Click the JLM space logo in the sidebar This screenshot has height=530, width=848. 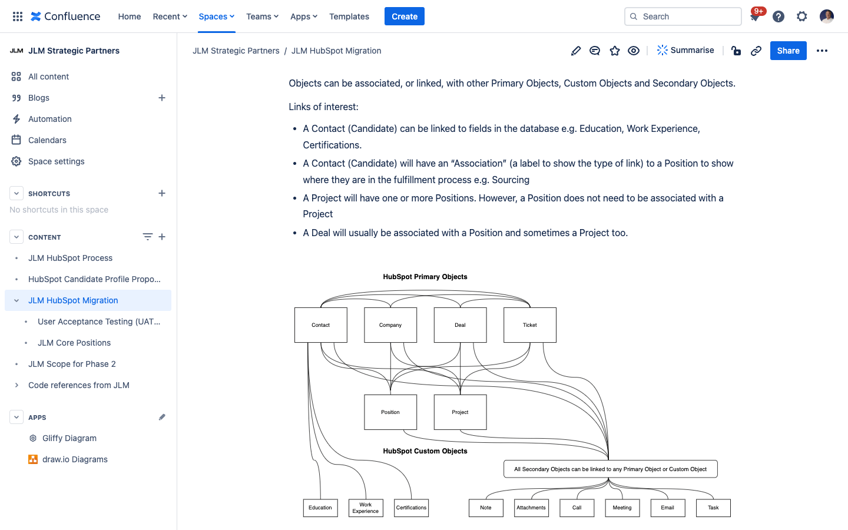[16, 51]
